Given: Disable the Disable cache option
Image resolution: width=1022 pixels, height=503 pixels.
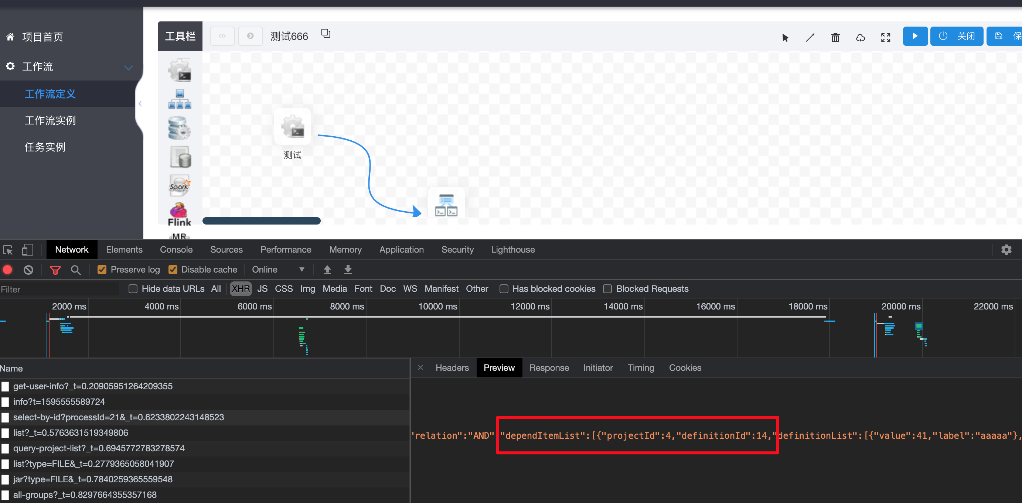Looking at the screenshot, I should pyautogui.click(x=173, y=269).
